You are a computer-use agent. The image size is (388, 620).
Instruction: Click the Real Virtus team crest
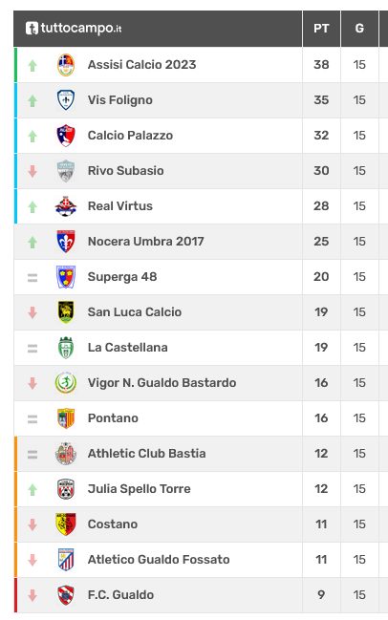click(x=66, y=206)
